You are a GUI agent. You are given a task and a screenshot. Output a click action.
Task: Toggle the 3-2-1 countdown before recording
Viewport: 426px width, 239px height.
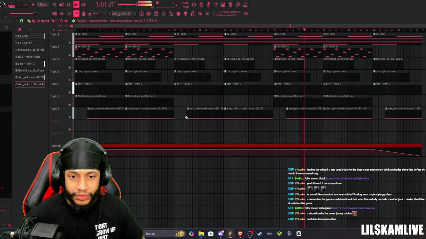pos(69,5)
